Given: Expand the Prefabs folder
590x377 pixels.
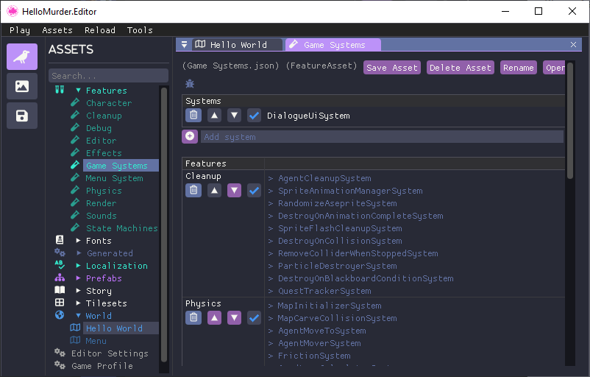Looking at the screenshot, I should [79, 278].
